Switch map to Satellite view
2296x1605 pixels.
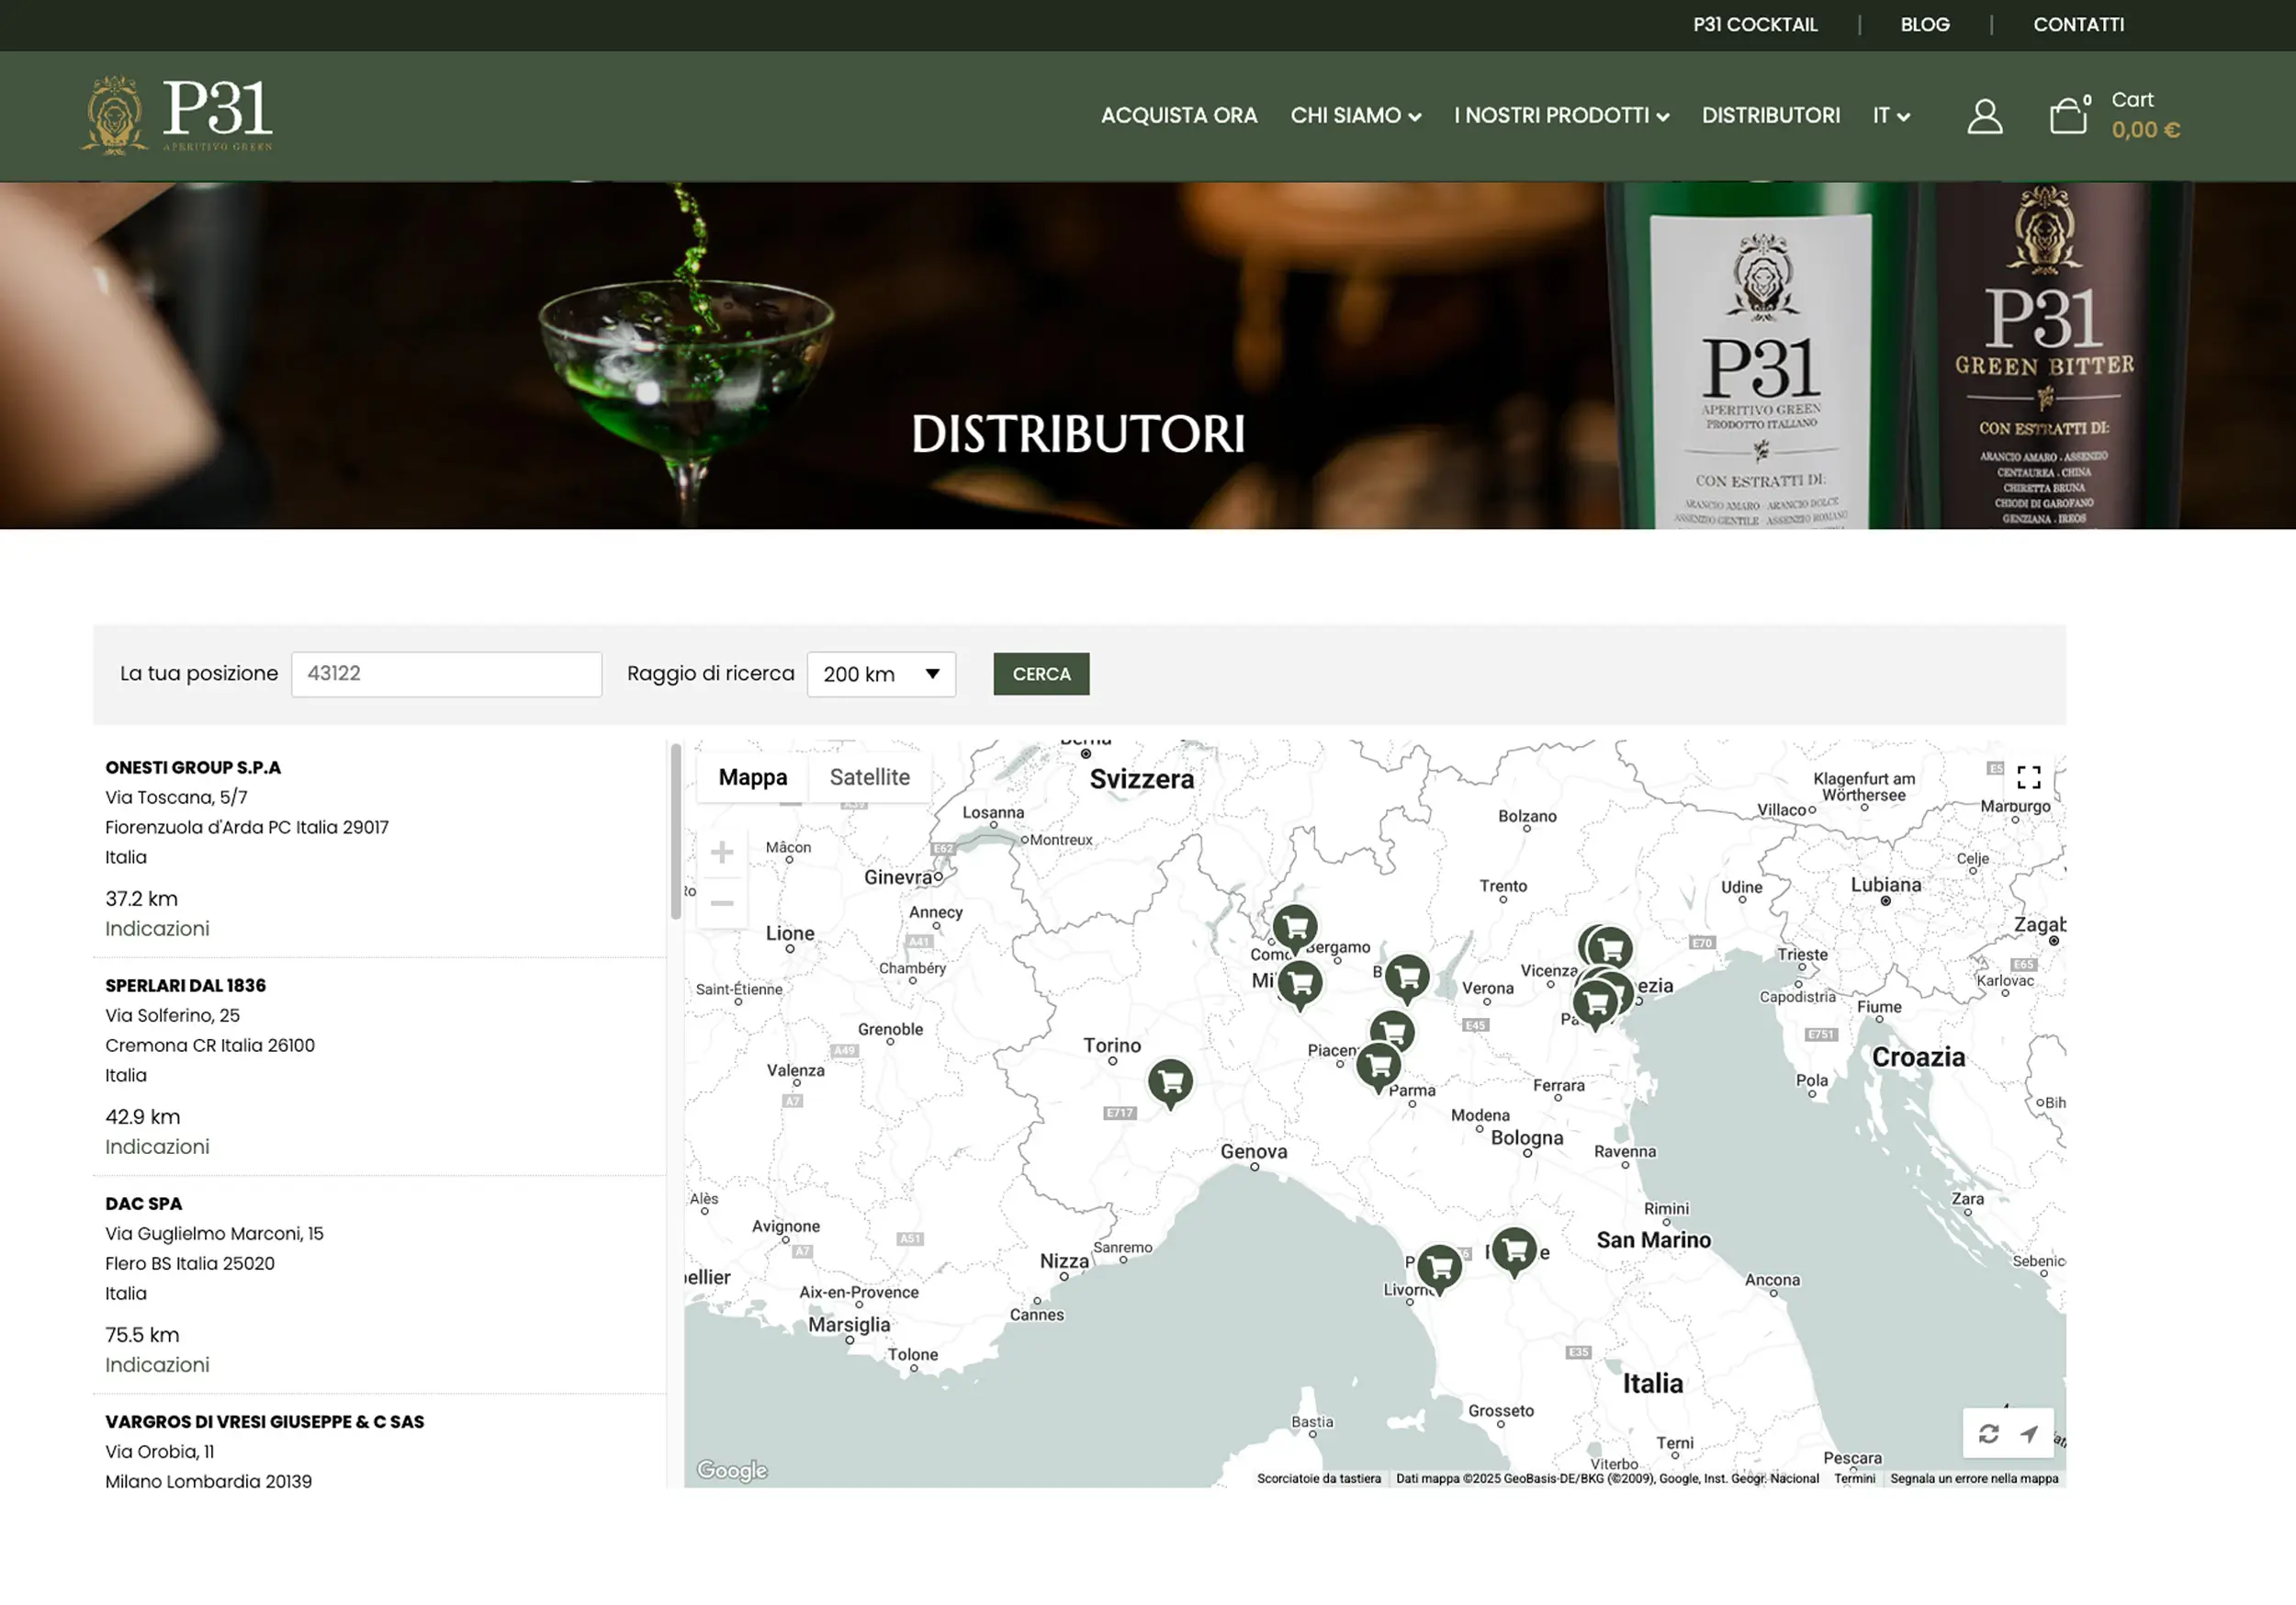point(869,777)
